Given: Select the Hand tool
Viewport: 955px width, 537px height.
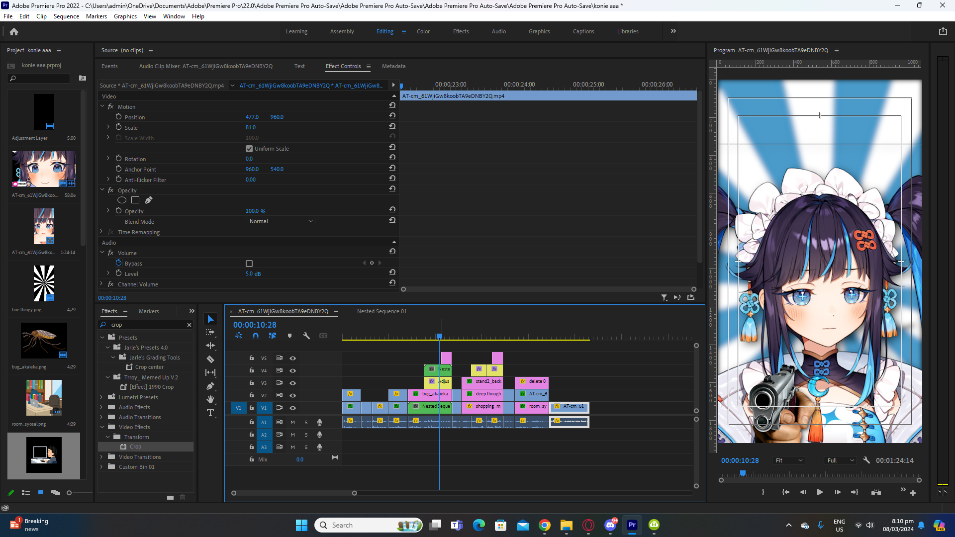Looking at the screenshot, I should point(210,399).
